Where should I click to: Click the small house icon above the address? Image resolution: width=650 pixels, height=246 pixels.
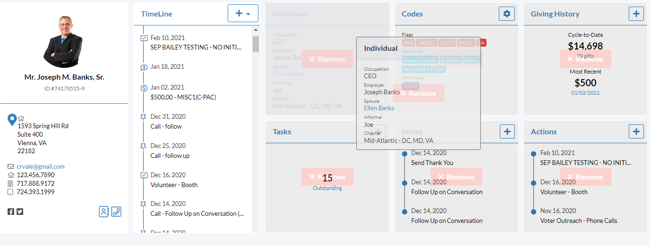click(x=21, y=118)
